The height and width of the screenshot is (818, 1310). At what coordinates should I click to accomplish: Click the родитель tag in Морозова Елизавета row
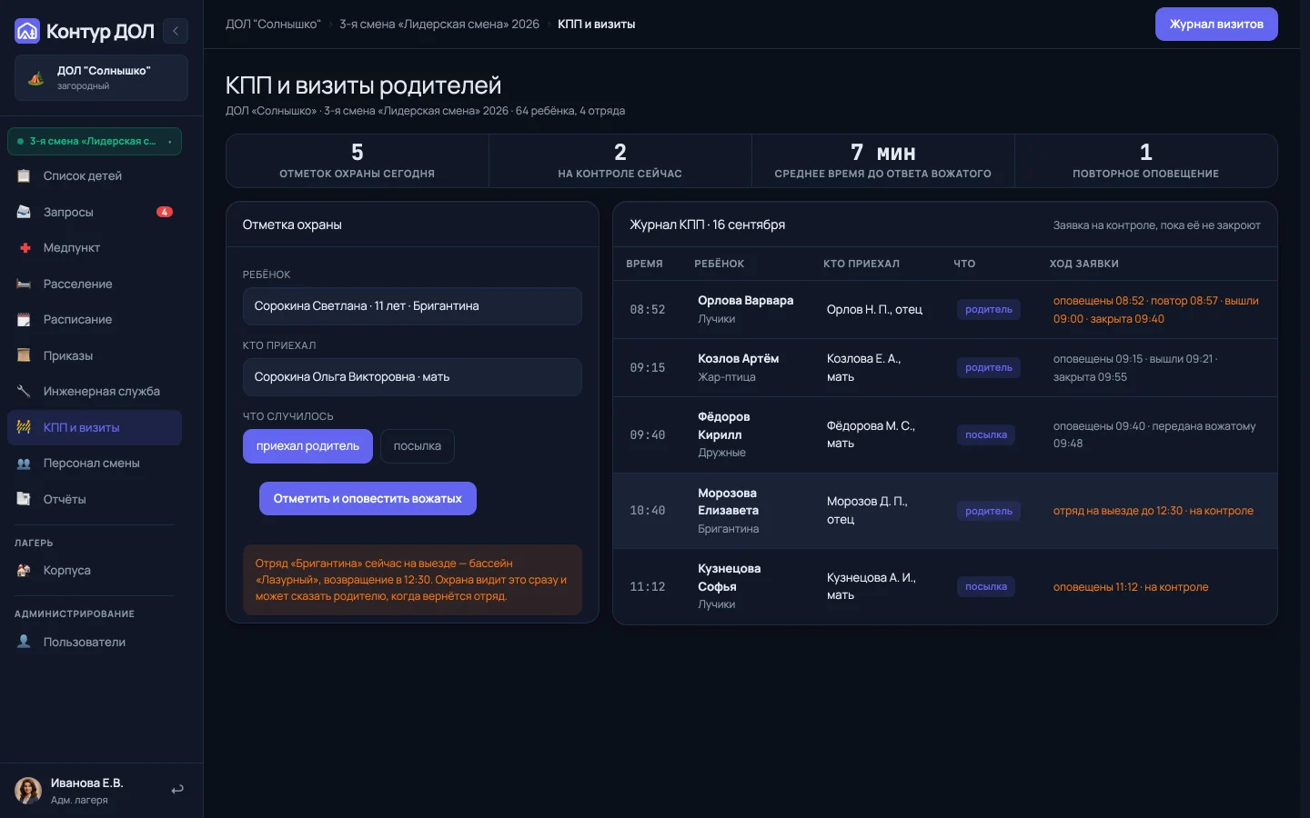[x=989, y=512]
